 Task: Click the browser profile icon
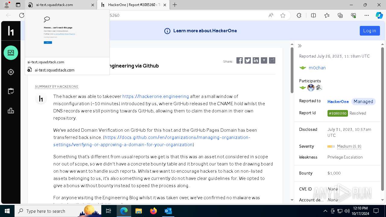coord(7,5)
